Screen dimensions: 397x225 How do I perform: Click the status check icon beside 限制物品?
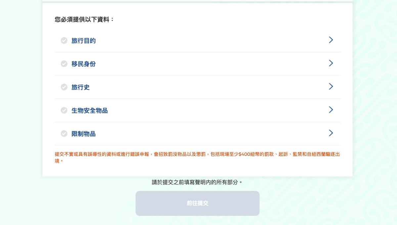pyautogui.click(x=64, y=134)
